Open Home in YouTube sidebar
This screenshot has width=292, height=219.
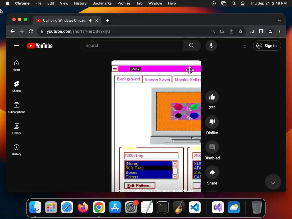17,66
